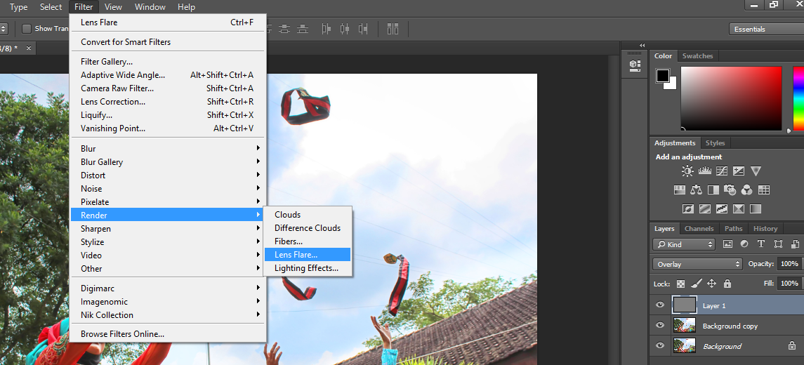Toggle lock transparent pixels
The width and height of the screenshot is (804, 365).
click(680, 284)
